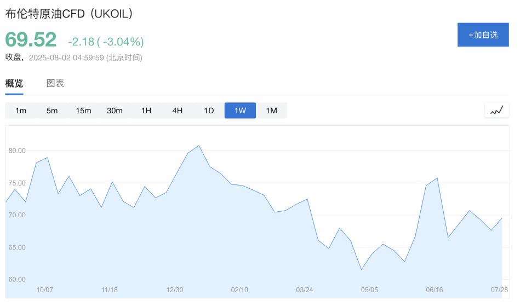The height and width of the screenshot is (307, 526).
Task: Select the 1m timeframe
Action: pos(21,111)
